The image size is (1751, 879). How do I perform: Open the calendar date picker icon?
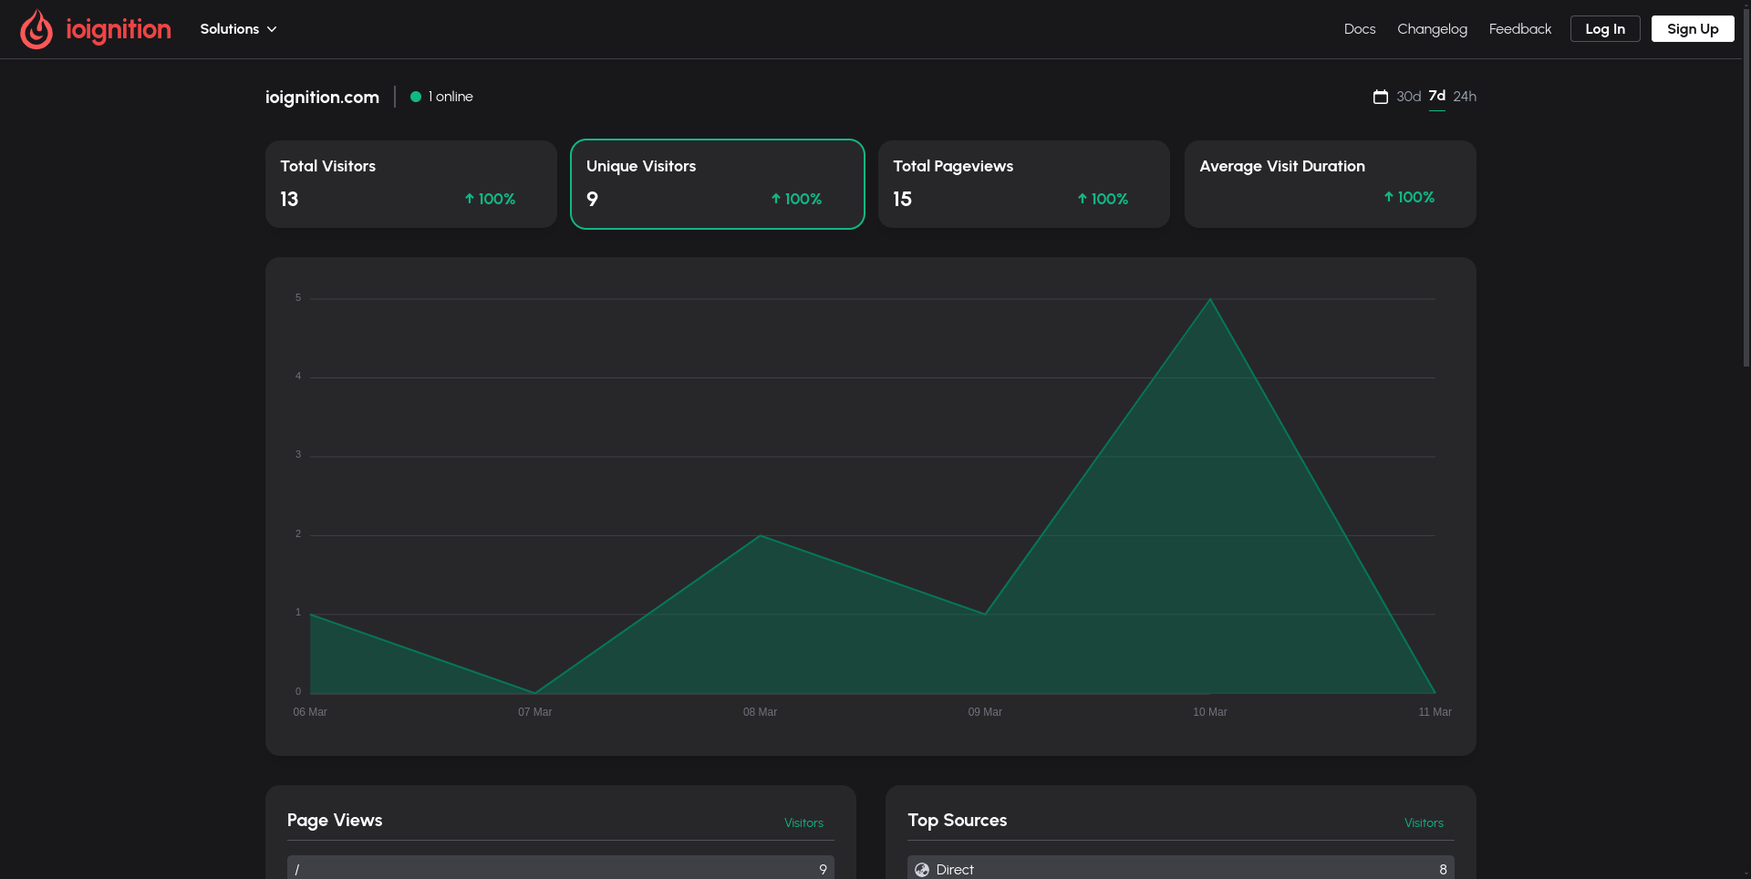(1381, 96)
